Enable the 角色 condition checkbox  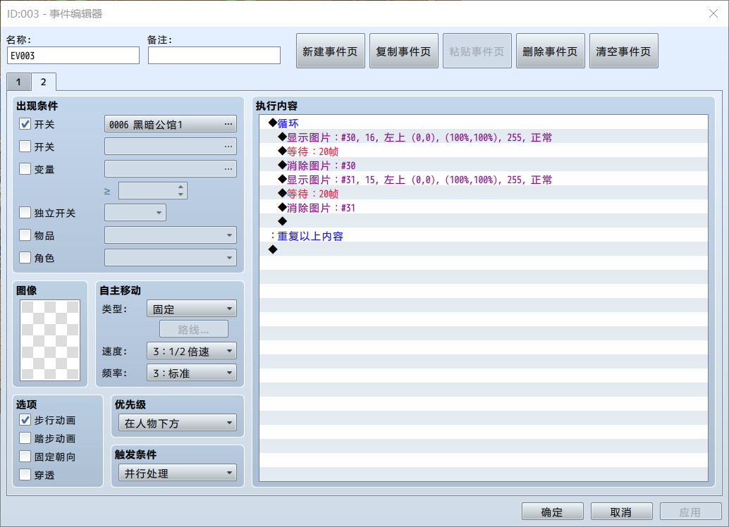click(25, 257)
